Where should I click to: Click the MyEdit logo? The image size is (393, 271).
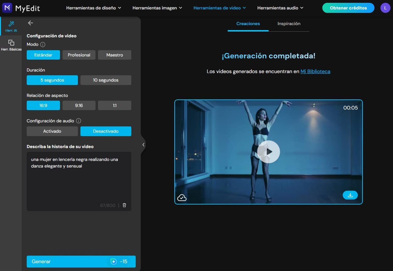[21, 8]
